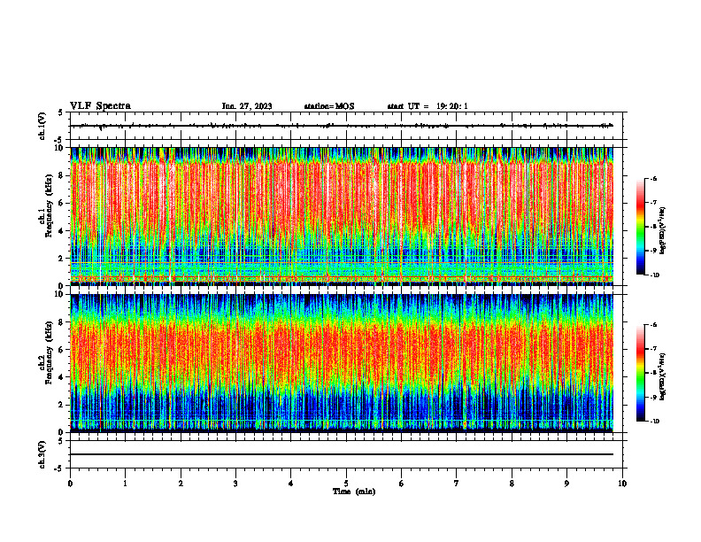Click time-axis tick label '5'
The image size is (701, 542).
point(346,484)
